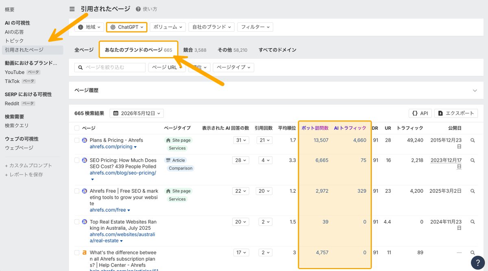Add a カスタムプロンプト
This screenshot has height=271, width=488.
pyautogui.click(x=28, y=166)
